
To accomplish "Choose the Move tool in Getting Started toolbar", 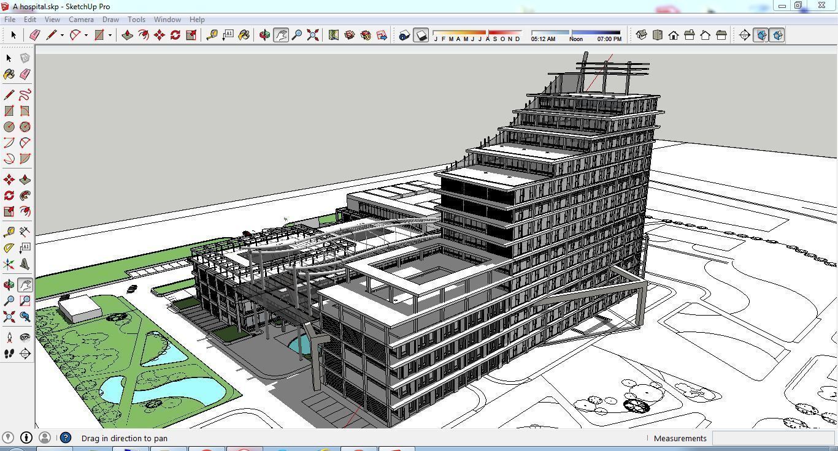I will click(160, 36).
